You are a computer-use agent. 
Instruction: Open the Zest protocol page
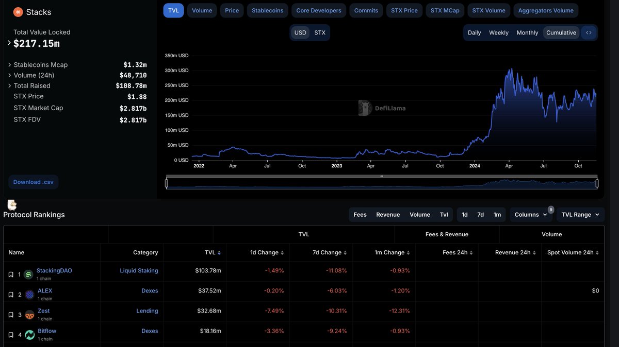pos(44,311)
